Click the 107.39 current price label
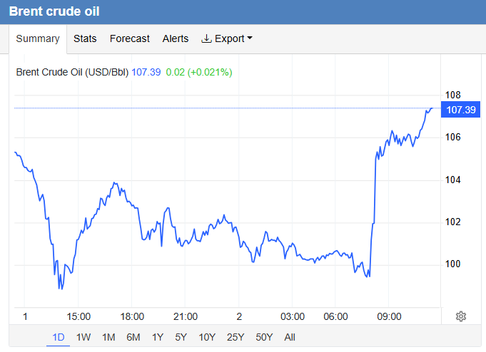The height and width of the screenshot is (352, 486). [460, 110]
